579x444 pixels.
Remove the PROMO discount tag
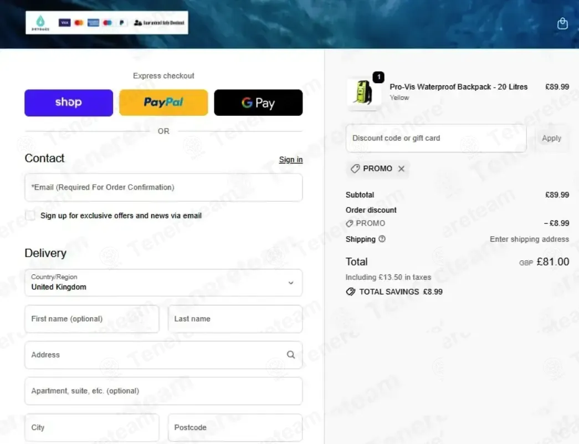tap(401, 169)
